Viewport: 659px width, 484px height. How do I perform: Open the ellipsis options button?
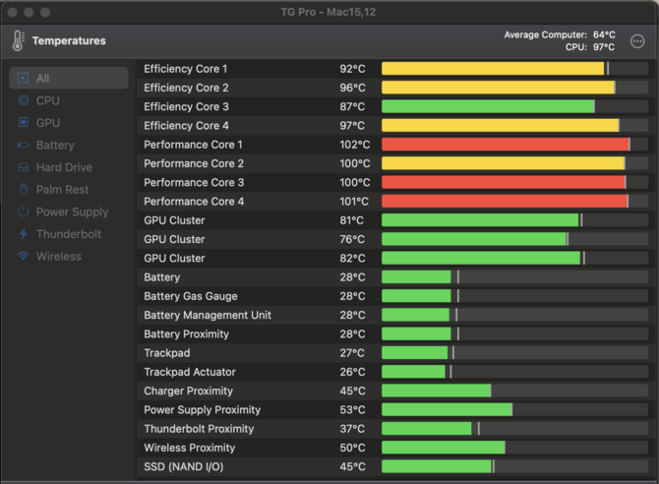click(x=637, y=41)
